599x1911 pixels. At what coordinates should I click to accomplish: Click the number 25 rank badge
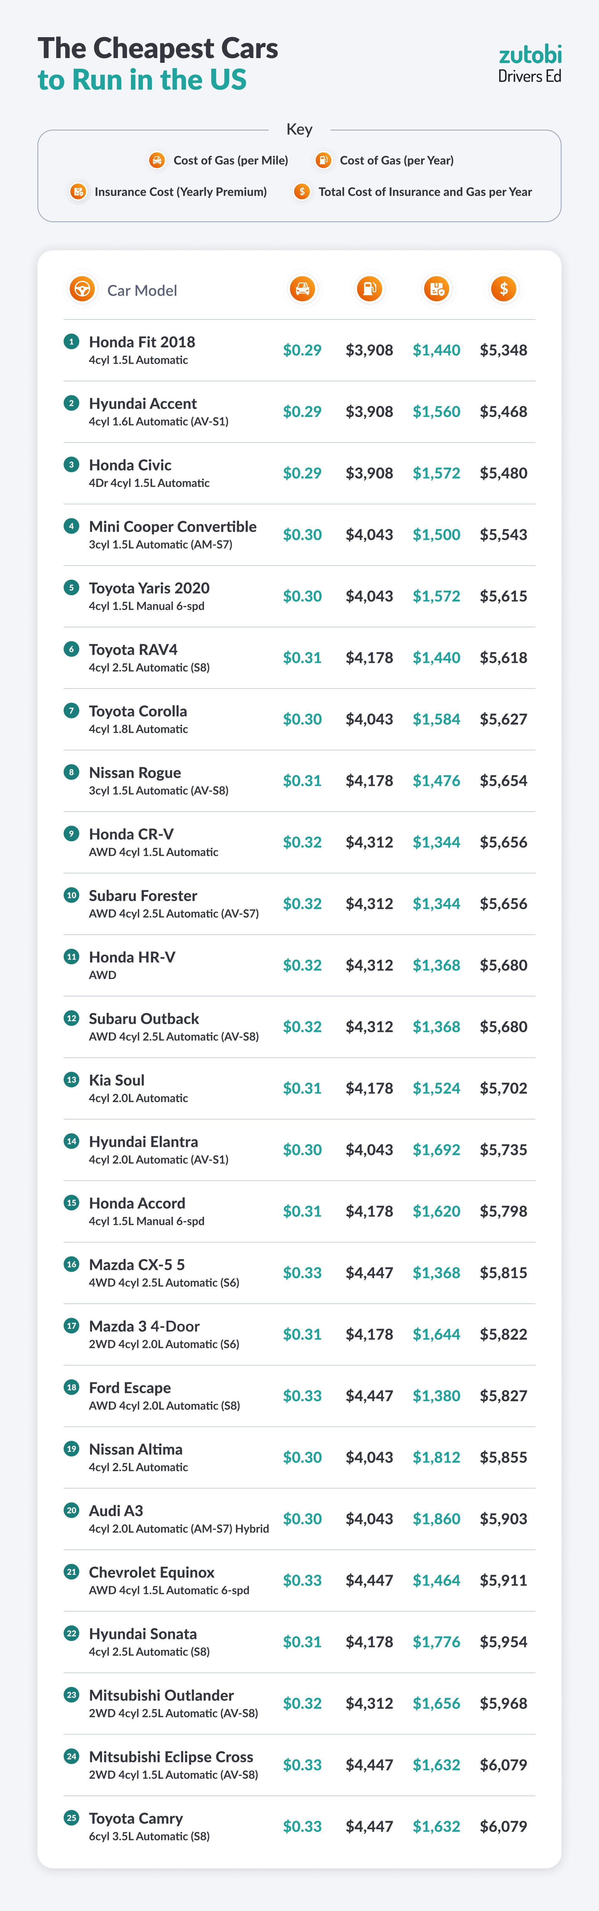pos(71,1818)
